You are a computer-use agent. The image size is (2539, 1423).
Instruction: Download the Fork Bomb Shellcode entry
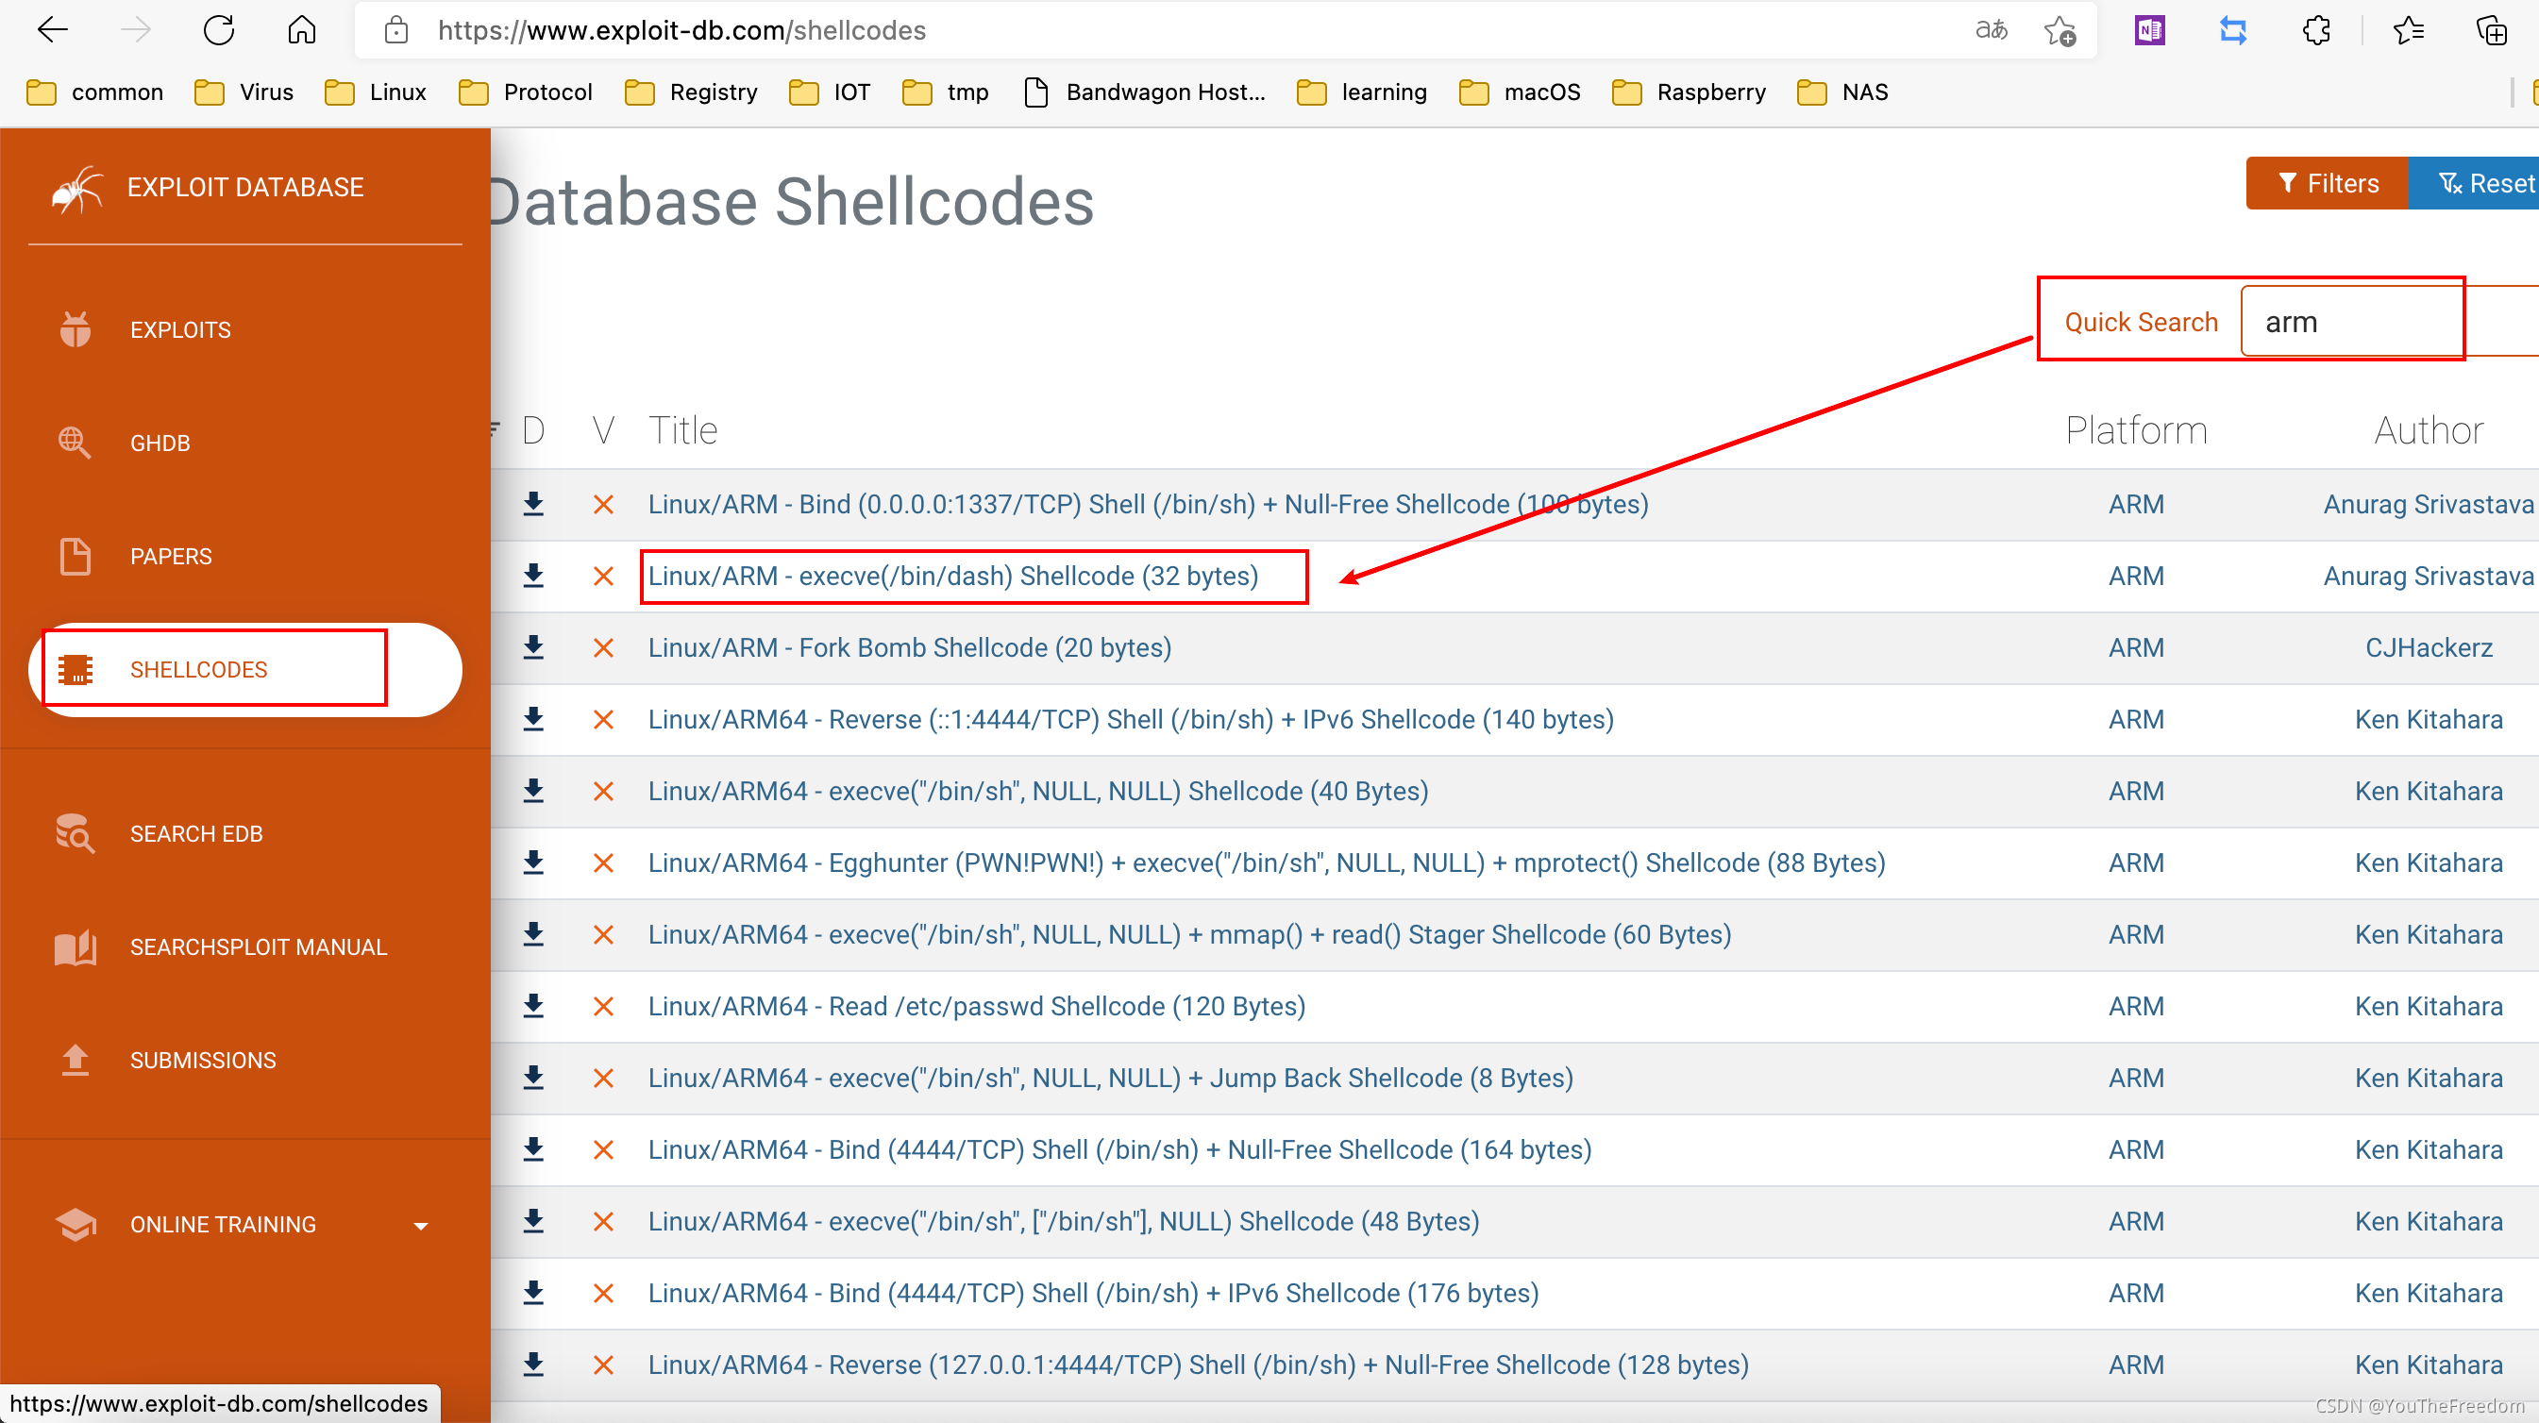coord(533,647)
